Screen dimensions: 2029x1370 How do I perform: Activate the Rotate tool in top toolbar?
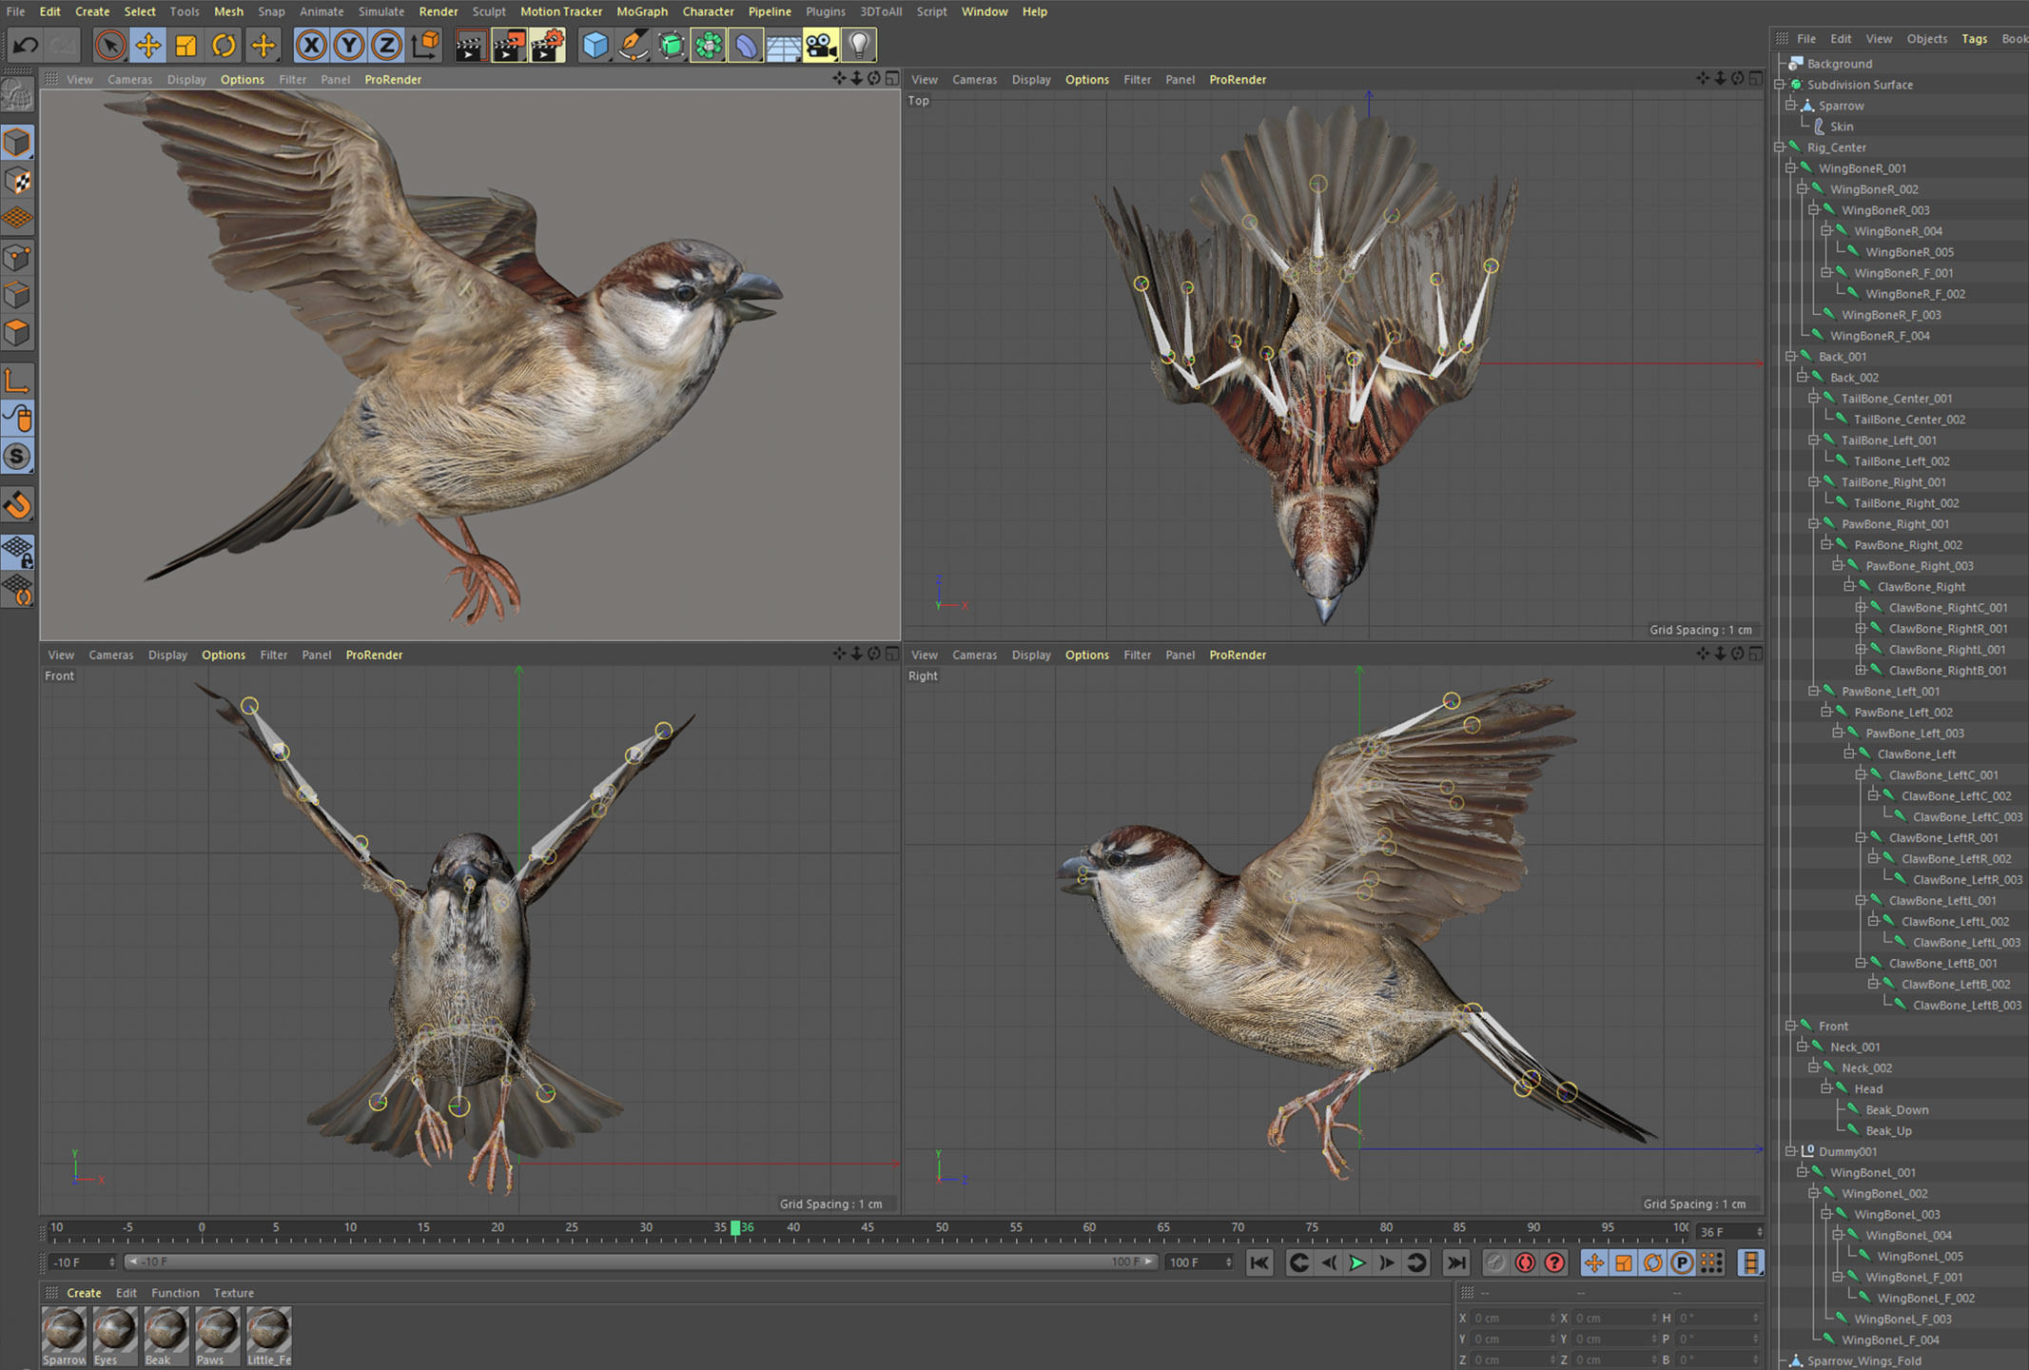(x=224, y=45)
